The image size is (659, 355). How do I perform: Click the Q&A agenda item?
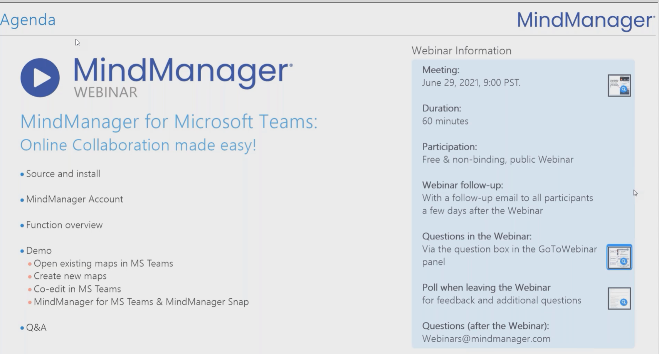point(36,328)
